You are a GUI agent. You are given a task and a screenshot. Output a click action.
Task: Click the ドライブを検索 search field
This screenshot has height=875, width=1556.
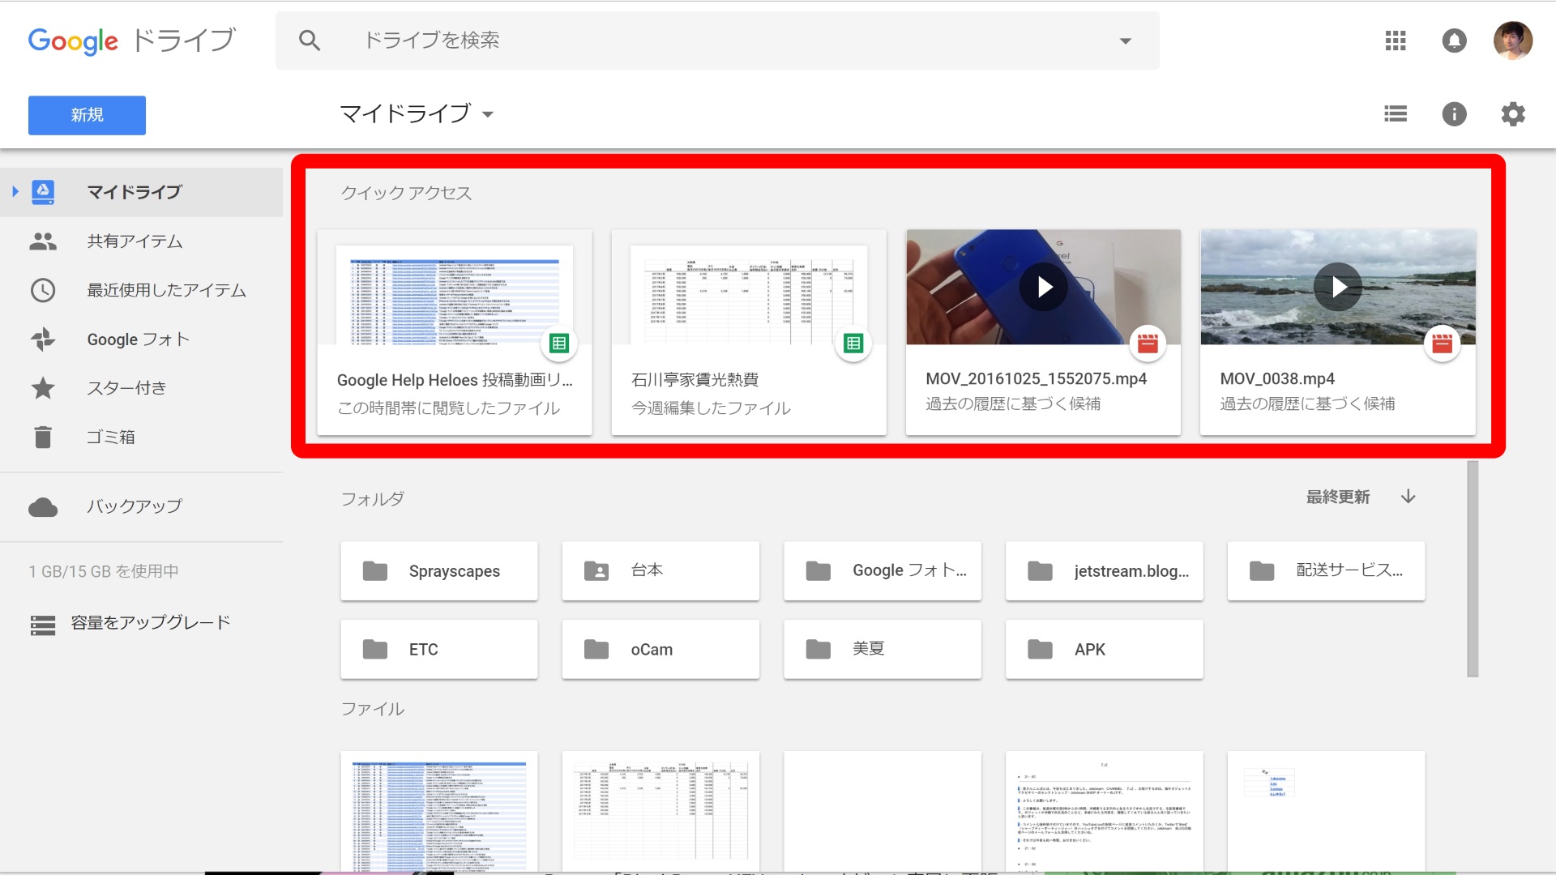pos(713,41)
